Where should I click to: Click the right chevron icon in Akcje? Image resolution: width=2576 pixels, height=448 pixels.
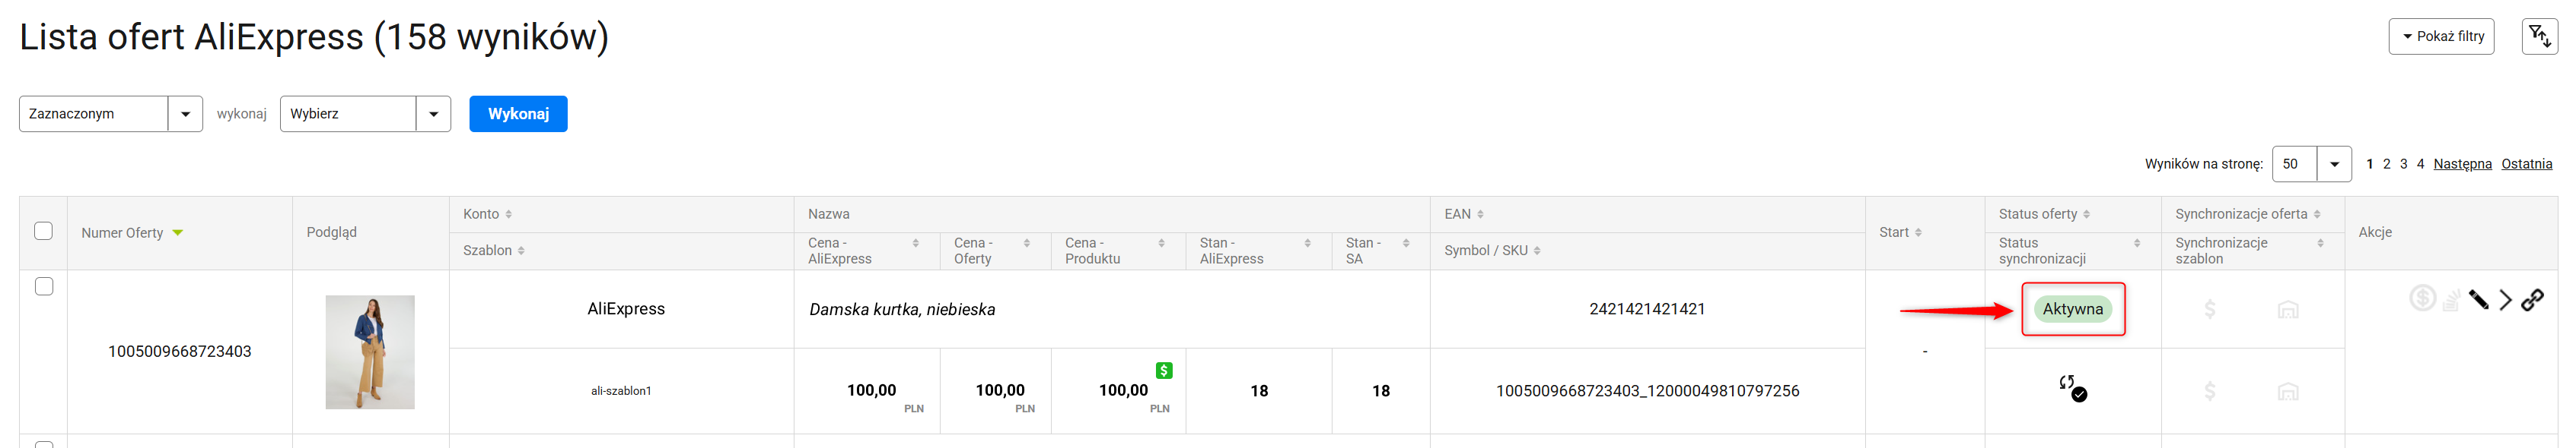2505,299
